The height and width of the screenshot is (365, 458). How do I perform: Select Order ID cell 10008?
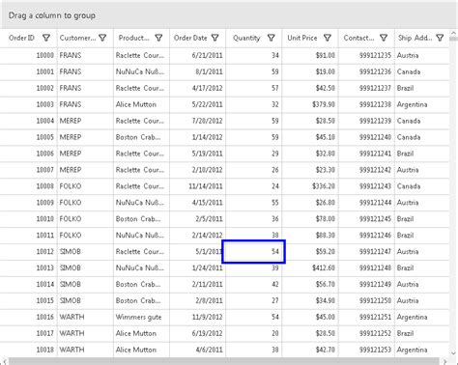(28, 186)
